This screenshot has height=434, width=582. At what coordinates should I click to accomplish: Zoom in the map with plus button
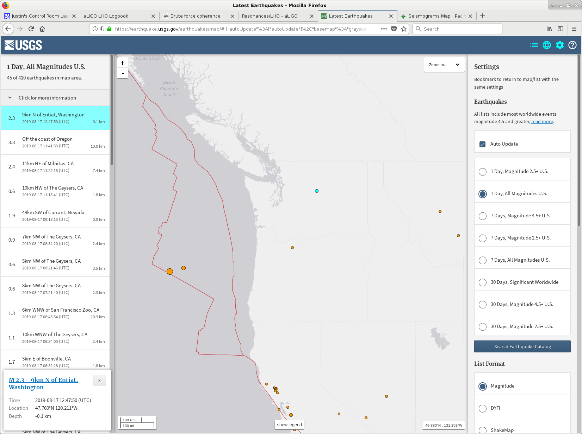click(123, 63)
